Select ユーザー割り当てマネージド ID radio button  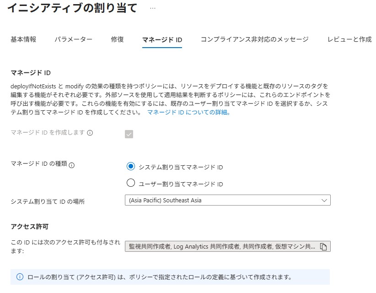(x=131, y=184)
